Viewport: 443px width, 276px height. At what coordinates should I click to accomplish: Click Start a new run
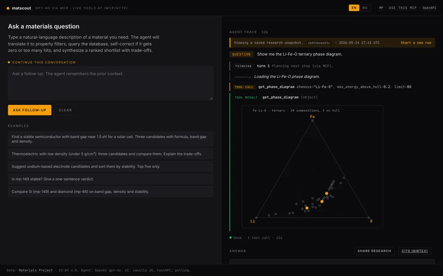[x=416, y=43]
